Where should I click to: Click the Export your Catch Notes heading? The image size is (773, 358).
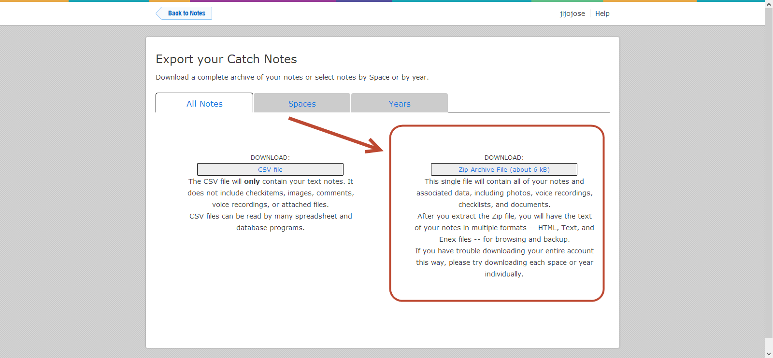click(226, 59)
